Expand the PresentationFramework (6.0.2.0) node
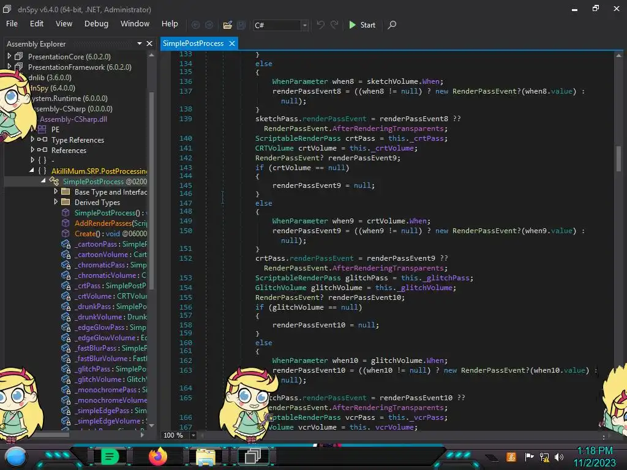Image resolution: width=627 pixels, height=470 pixels. click(x=9, y=66)
